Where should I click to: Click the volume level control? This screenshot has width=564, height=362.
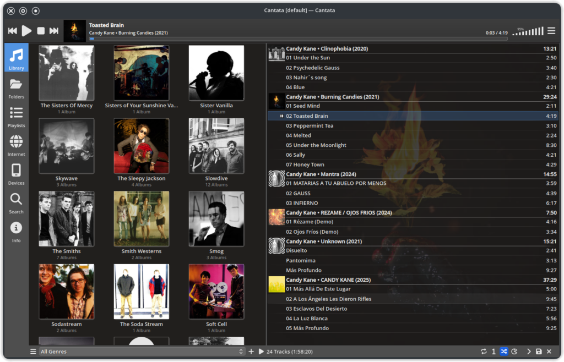click(x=527, y=32)
